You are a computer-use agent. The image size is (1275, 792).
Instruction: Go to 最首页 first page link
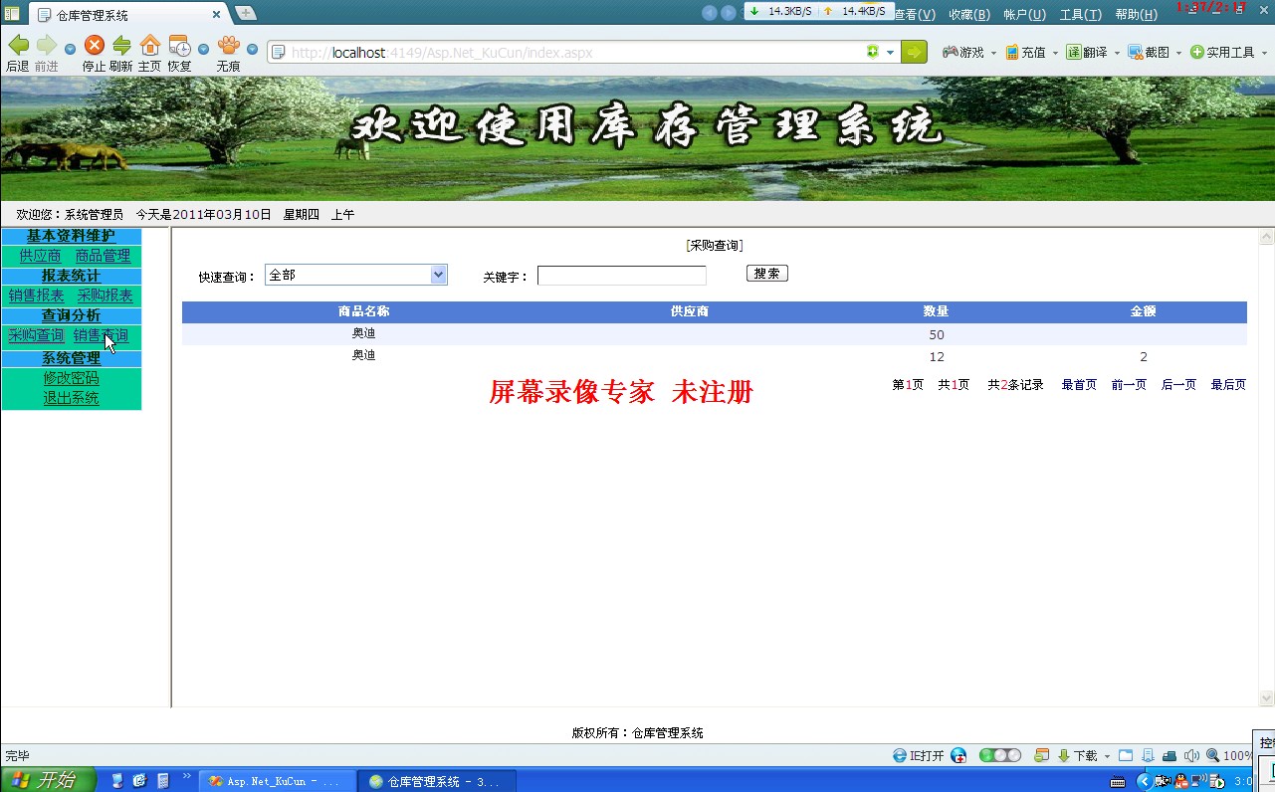point(1079,385)
